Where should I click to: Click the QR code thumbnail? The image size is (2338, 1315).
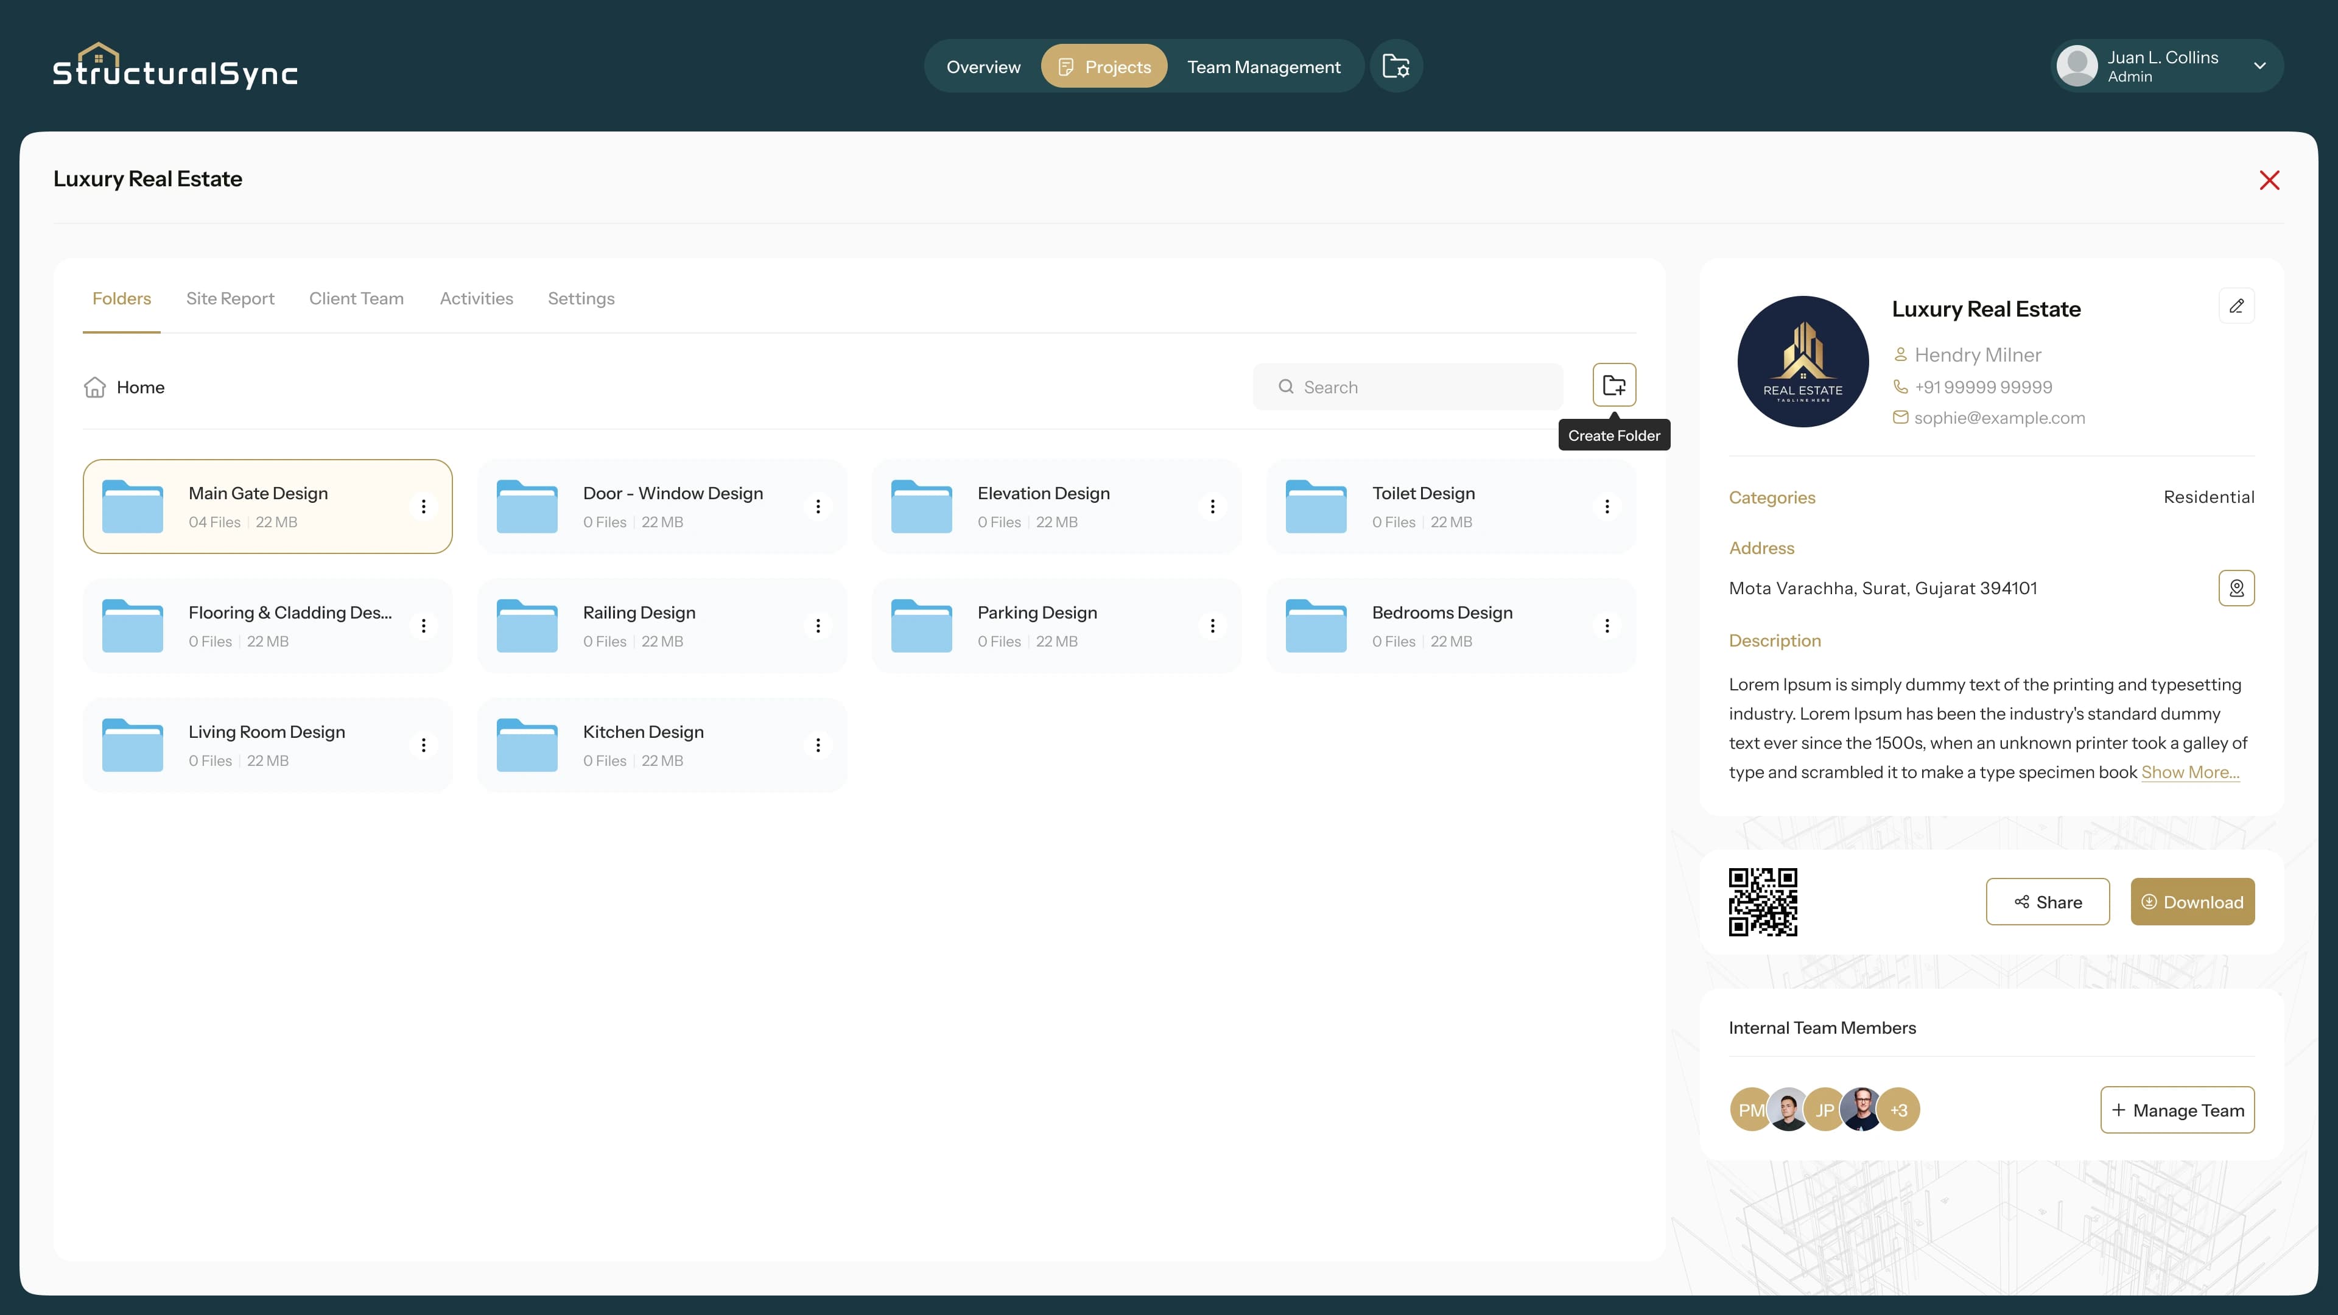(1761, 901)
